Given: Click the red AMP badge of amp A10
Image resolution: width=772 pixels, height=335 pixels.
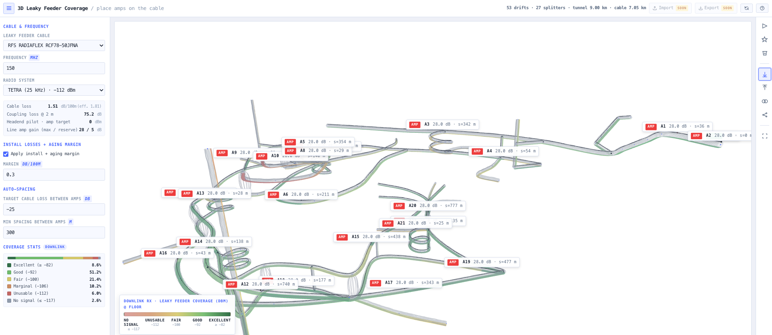Looking at the screenshot, I should pyautogui.click(x=262, y=156).
